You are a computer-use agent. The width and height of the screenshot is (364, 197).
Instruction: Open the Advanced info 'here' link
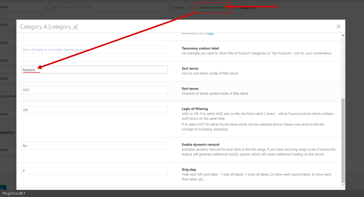point(210,33)
